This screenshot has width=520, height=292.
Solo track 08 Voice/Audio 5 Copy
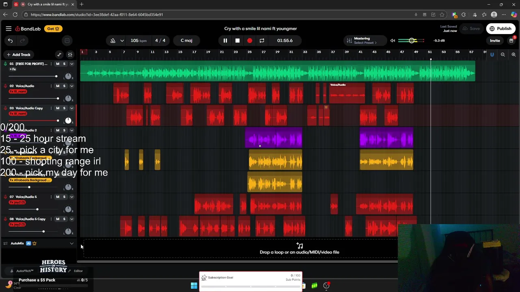[x=64, y=219]
